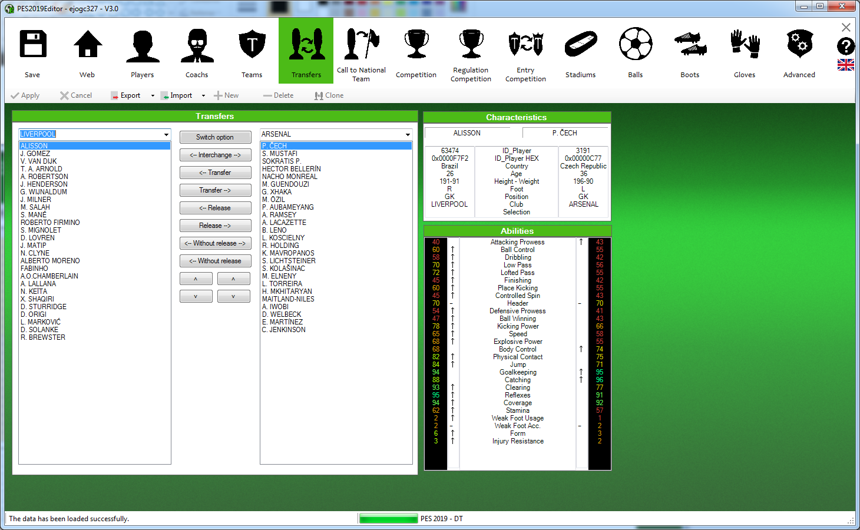Click the green progress bar in status bar

388,519
